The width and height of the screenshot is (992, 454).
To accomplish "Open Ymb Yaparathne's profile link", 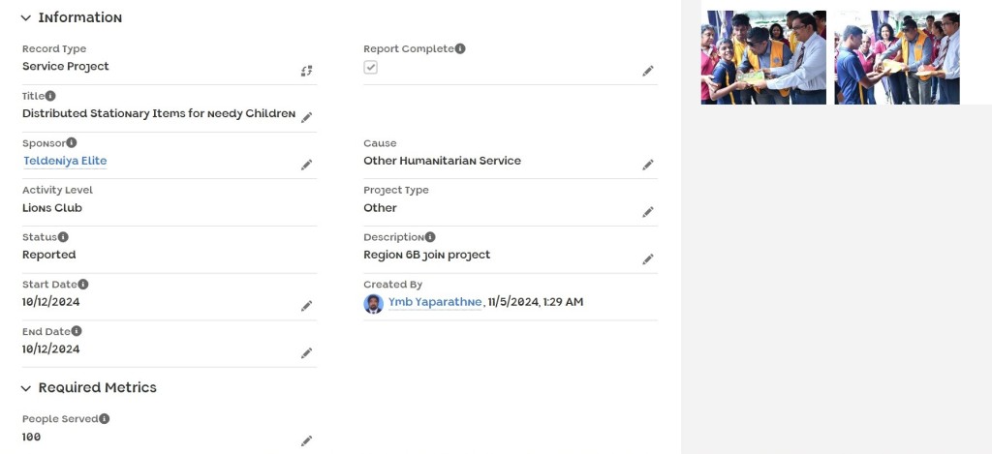I will 435,302.
